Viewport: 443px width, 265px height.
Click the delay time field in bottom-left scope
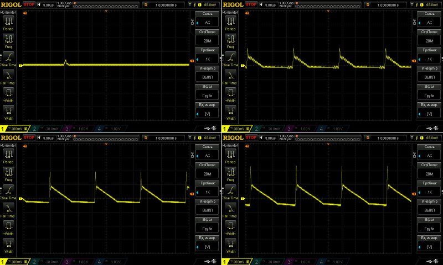(x=167, y=137)
